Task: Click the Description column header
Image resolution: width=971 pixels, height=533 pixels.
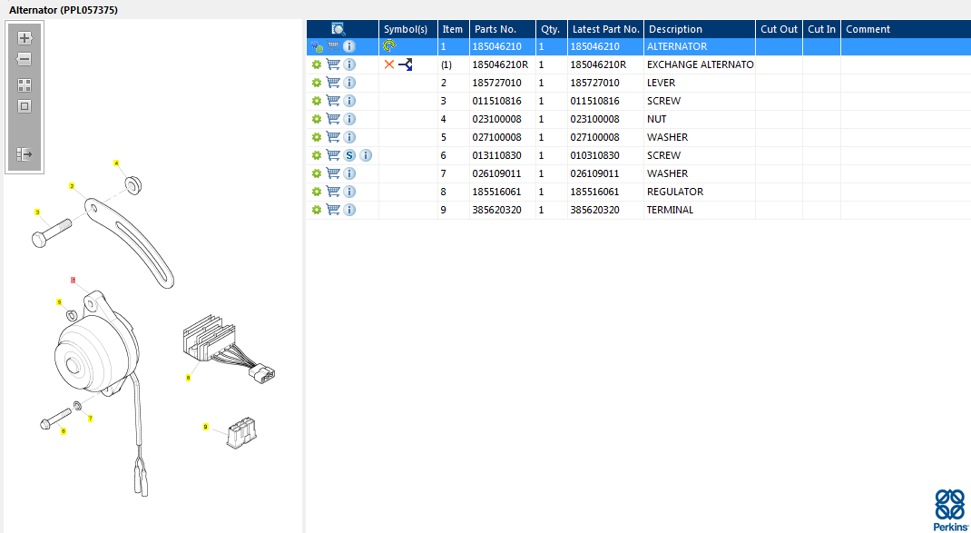Action: (x=700, y=29)
